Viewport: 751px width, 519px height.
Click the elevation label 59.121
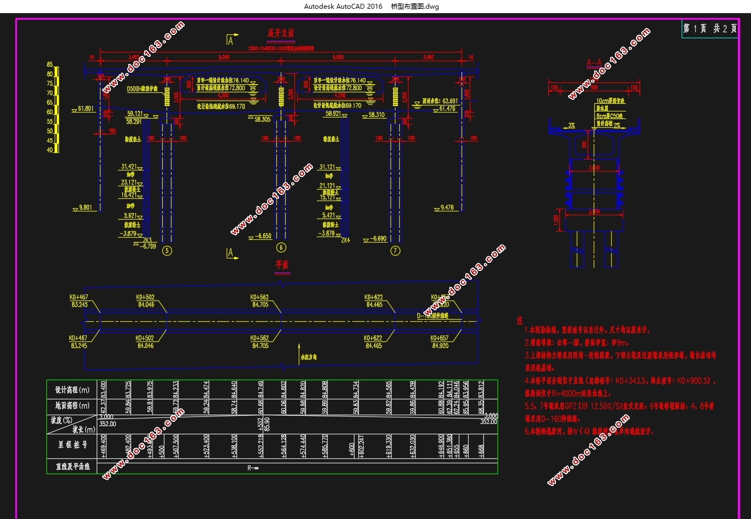(134, 114)
